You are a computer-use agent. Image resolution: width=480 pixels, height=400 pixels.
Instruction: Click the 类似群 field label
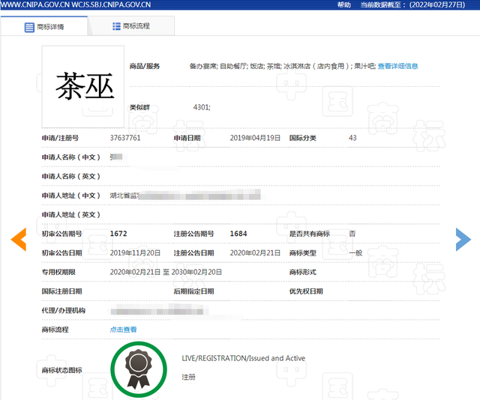point(139,107)
